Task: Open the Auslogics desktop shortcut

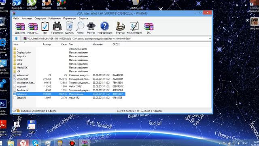Action: point(17,4)
